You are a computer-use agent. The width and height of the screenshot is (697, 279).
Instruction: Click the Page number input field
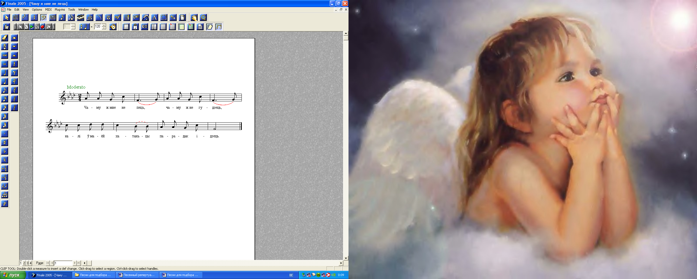click(x=63, y=263)
